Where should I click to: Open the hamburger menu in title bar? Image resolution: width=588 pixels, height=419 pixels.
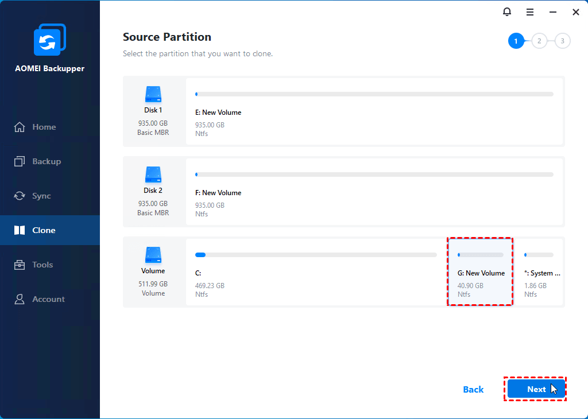point(530,11)
